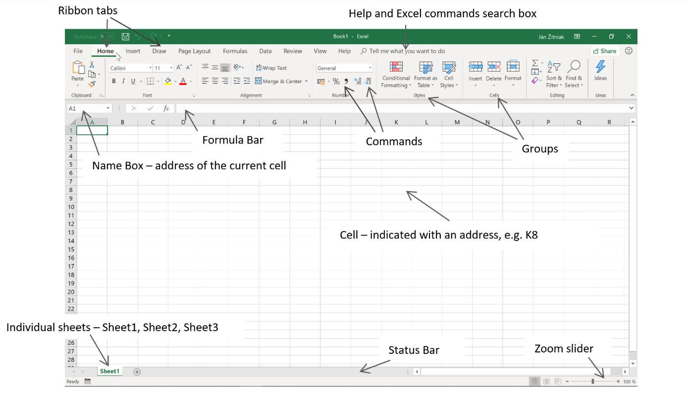Toggle Italic formatting
This screenshot has width=687, height=396.
pyautogui.click(x=123, y=81)
